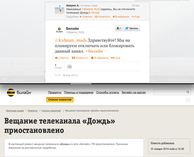Screen dimensions: 194x157
Task: Open the @k1dman_mads mention in the reply
Action: 71,40
